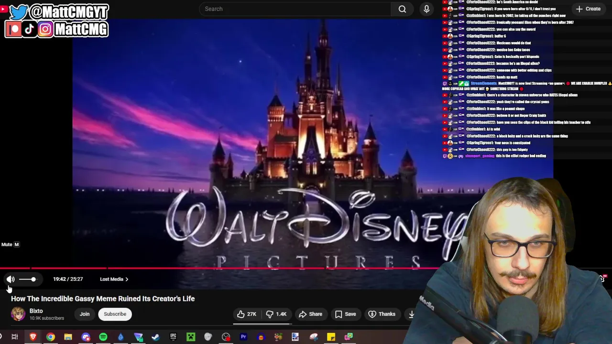612x344 pixels.
Task: Click the YouTube search magnifier button
Action: tap(402, 9)
